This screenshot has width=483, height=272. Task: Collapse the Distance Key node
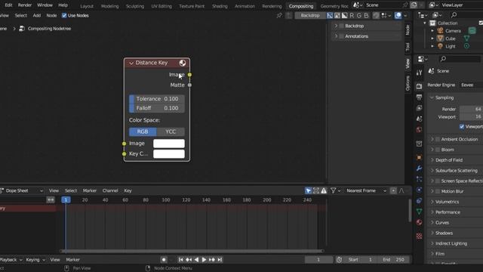[x=131, y=63]
